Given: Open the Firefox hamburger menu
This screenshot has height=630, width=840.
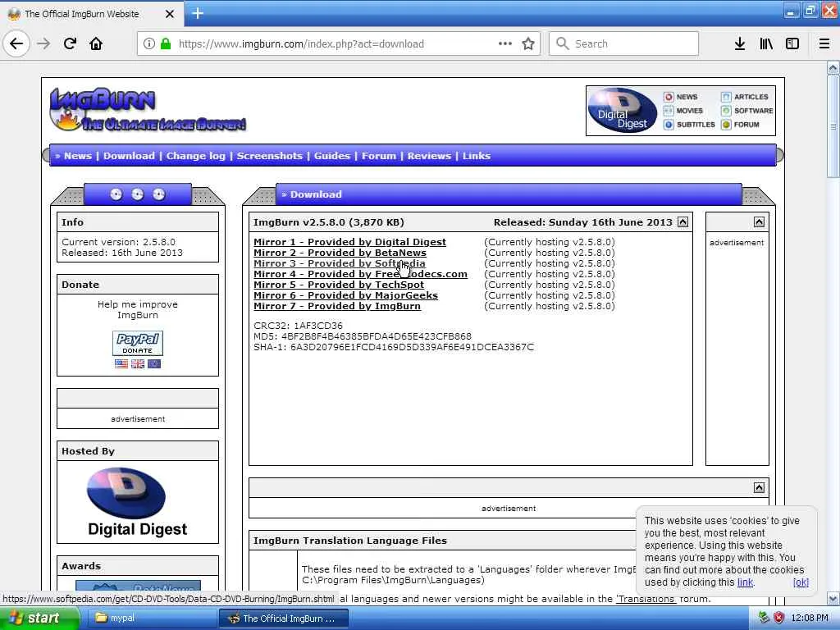Looking at the screenshot, I should click(824, 43).
